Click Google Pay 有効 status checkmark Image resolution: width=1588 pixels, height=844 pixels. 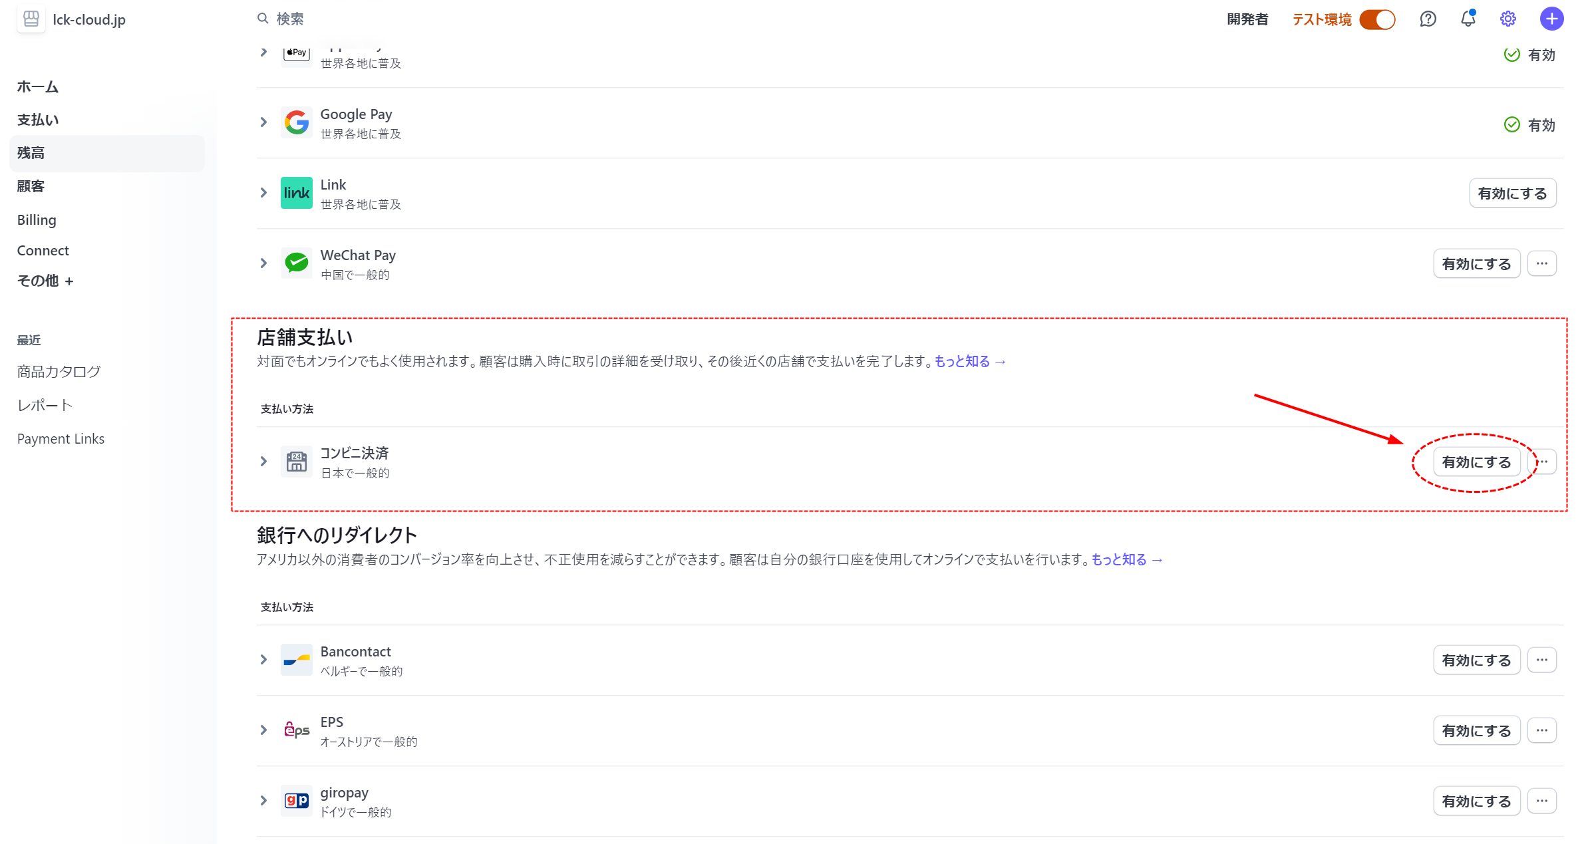(x=1511, y=125)
